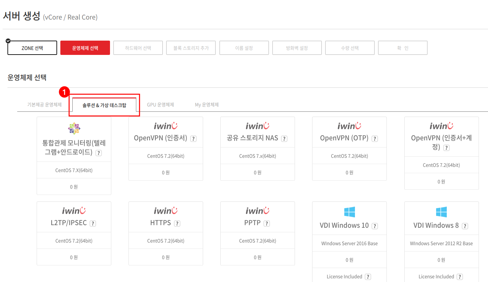Click the iwinv logo on the HTTPS card

pos(166,211)
